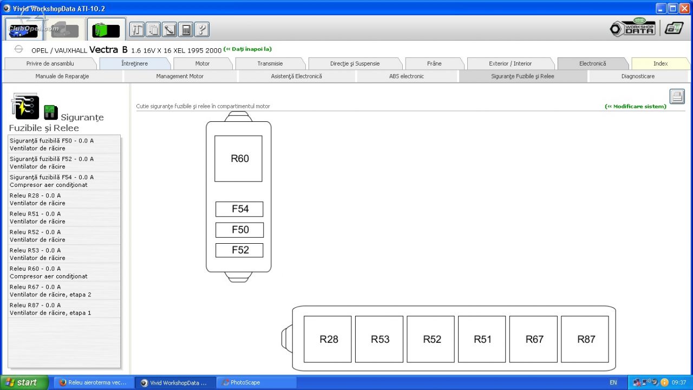This screenshot has height=390, width=693.
Task: Select Releu R87 list entry
Action: [x=64, y=309]
